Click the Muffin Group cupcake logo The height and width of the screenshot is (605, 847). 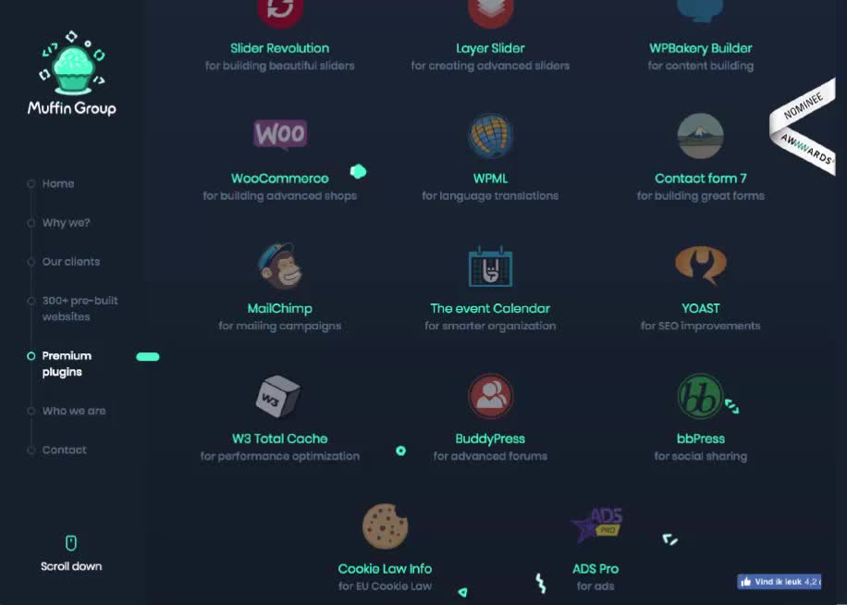(73, 63)
